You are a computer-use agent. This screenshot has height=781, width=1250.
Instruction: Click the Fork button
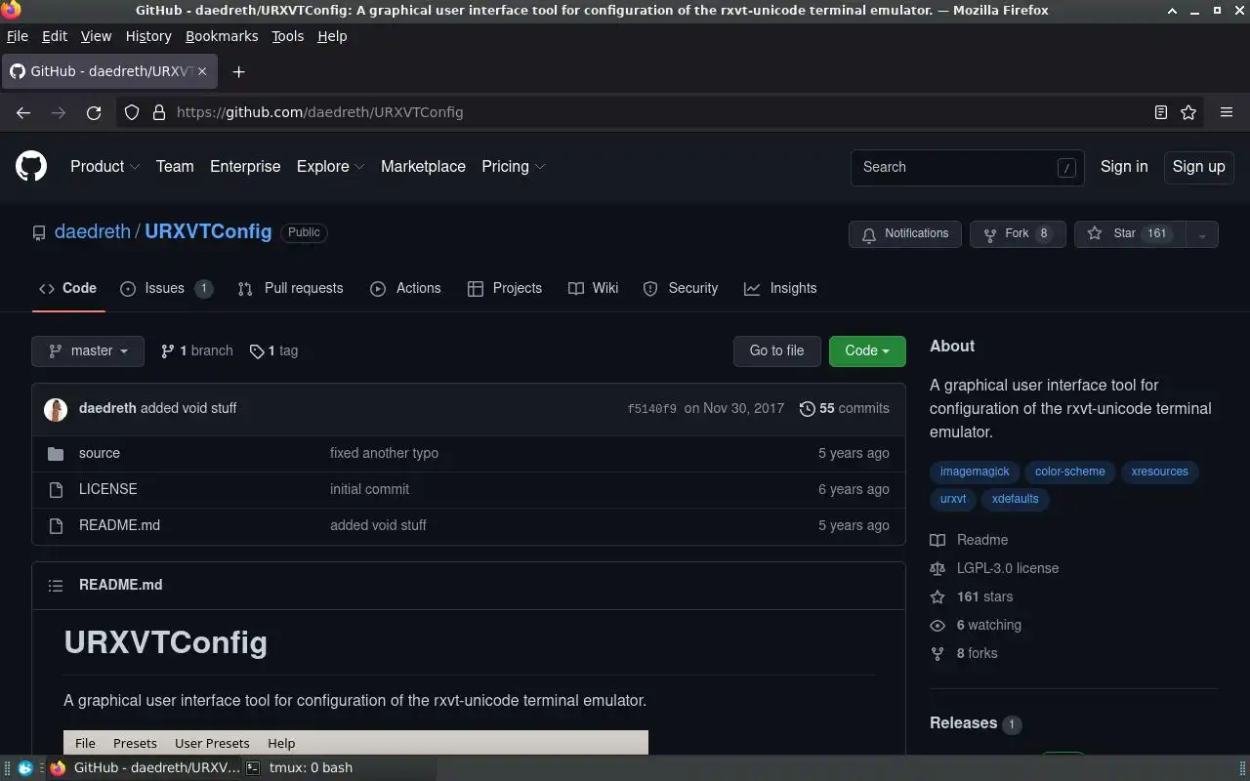pos(1018,234)
